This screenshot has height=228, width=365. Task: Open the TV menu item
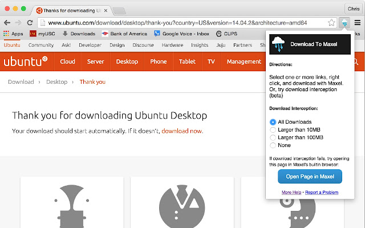pyautogui.click(x=211, y=62)
